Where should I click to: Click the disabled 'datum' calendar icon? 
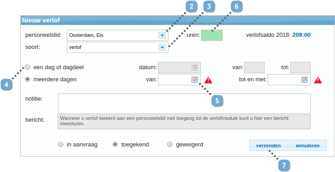coord(195,68)
